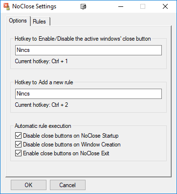Click the greyed-out maximize button
This screenshot has height=194, width=177.
pyautogui.click(x=143, y=6)
